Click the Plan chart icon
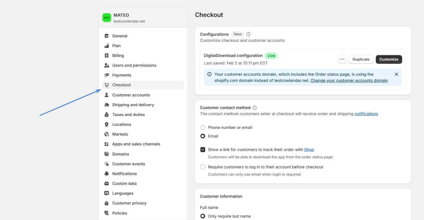This screenshot has width=424, height=220. (x=107, y=46)
